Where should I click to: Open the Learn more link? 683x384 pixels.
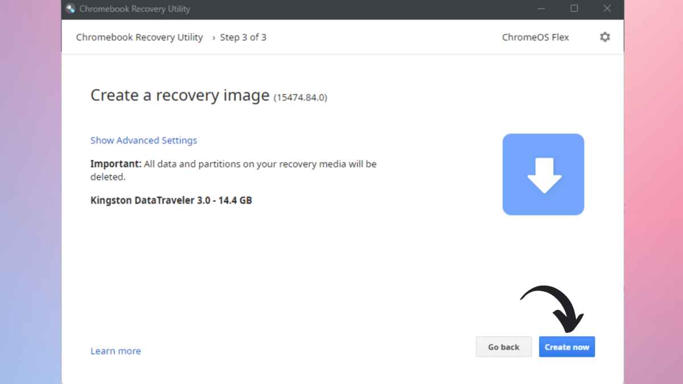tap(116, 351)
